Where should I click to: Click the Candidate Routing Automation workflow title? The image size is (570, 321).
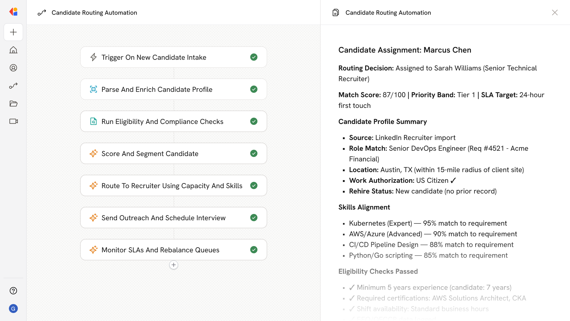(94, 12)
